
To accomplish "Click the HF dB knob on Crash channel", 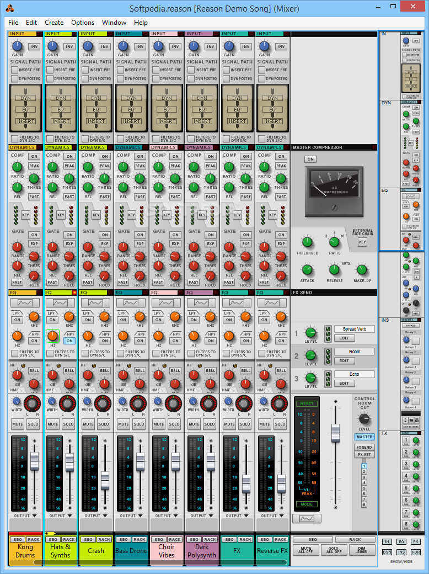I will [88, 375].
